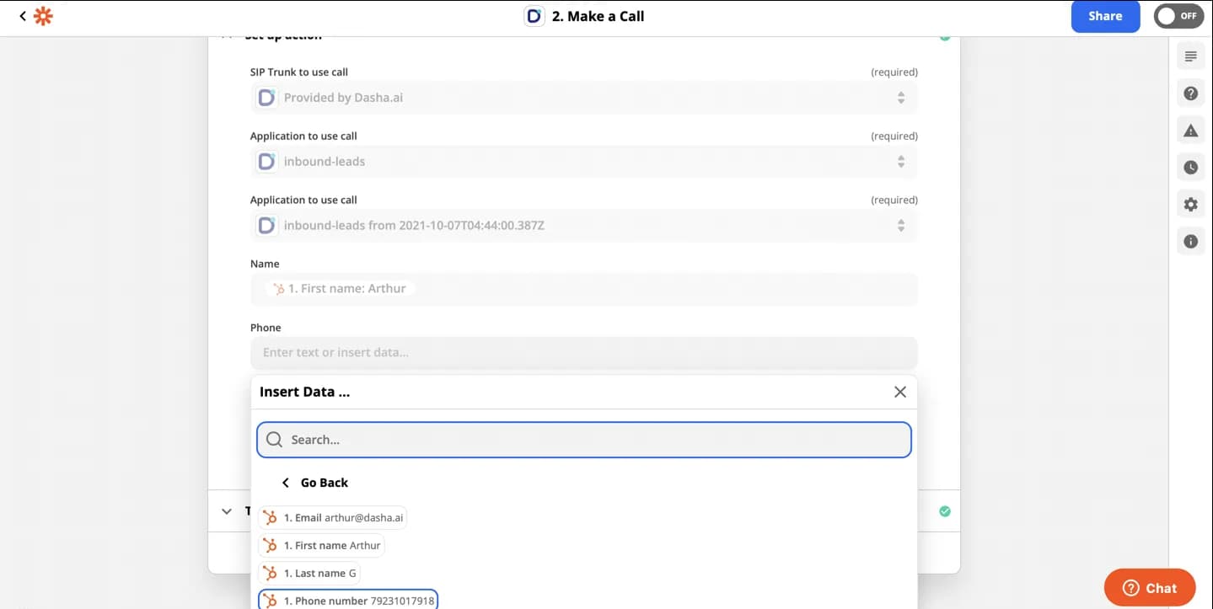Click Go Back in Insert Data
The width and height of the screenshot is (1213, 609).
point(314,483)
